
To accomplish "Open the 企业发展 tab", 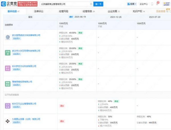I will [x=113, y=11].
